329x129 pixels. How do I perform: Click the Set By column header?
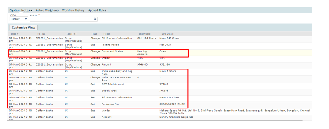tap(41, 34)
